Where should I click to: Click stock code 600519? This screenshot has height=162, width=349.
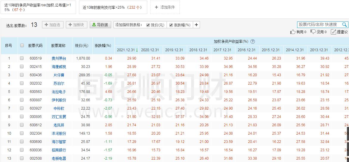[x=35, y=59]
